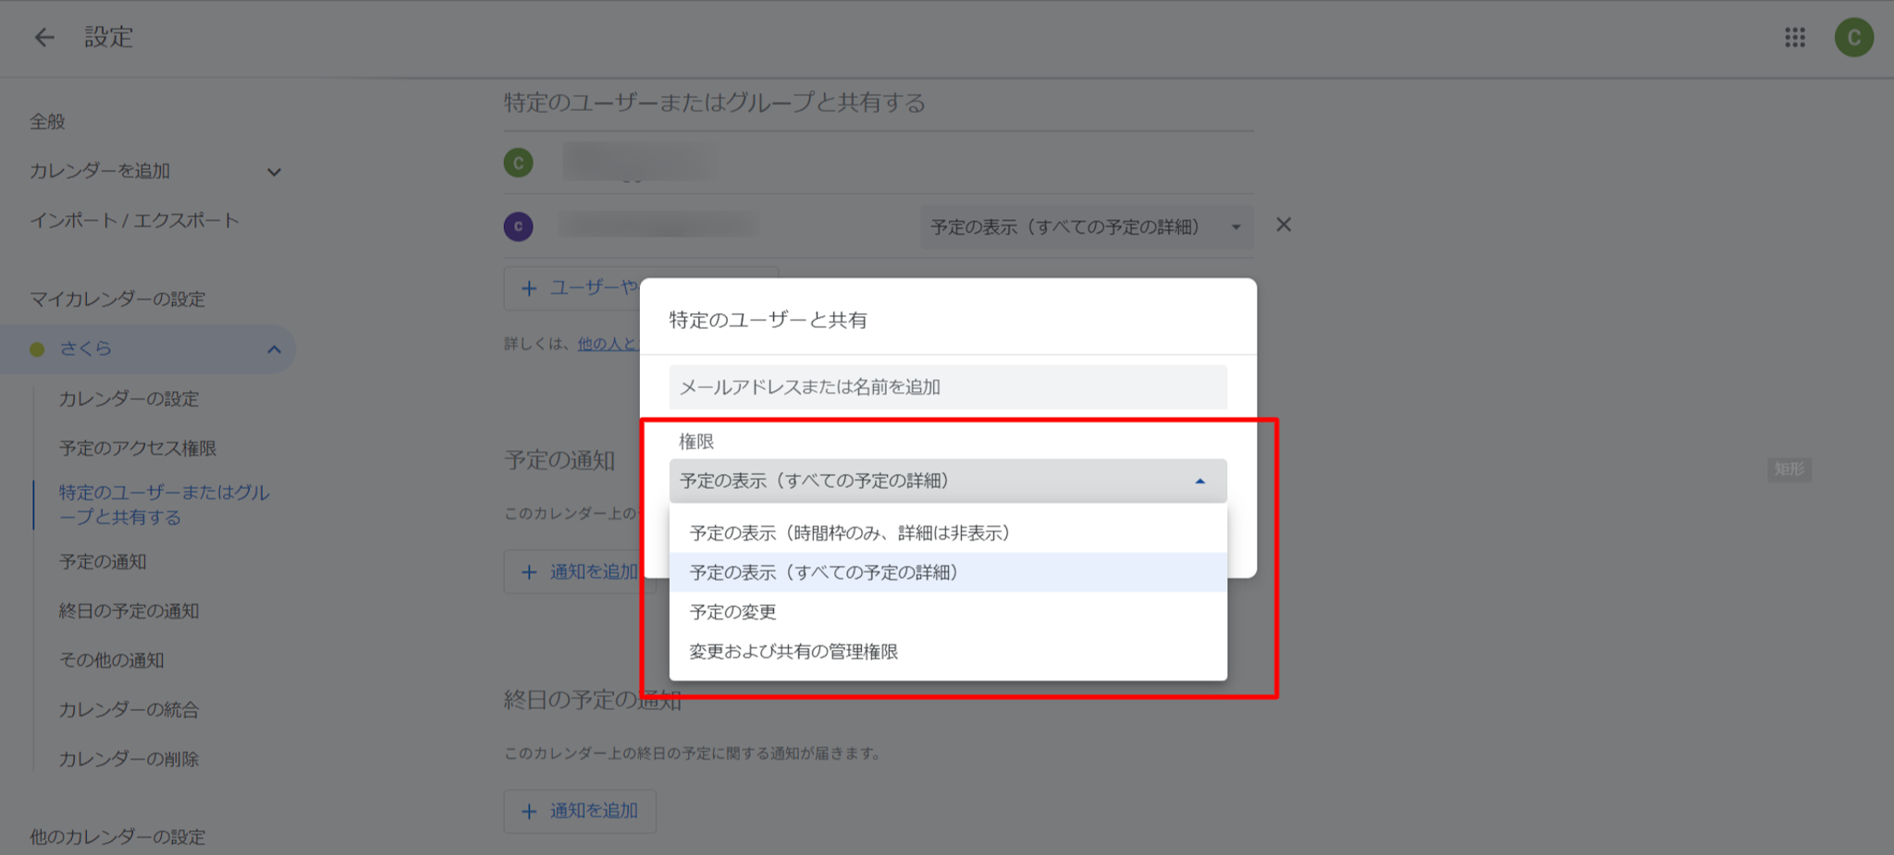Open the Google apps grid icon
The height and width of the screenshot is (855, 1894).
click(x=1794, y=37)
